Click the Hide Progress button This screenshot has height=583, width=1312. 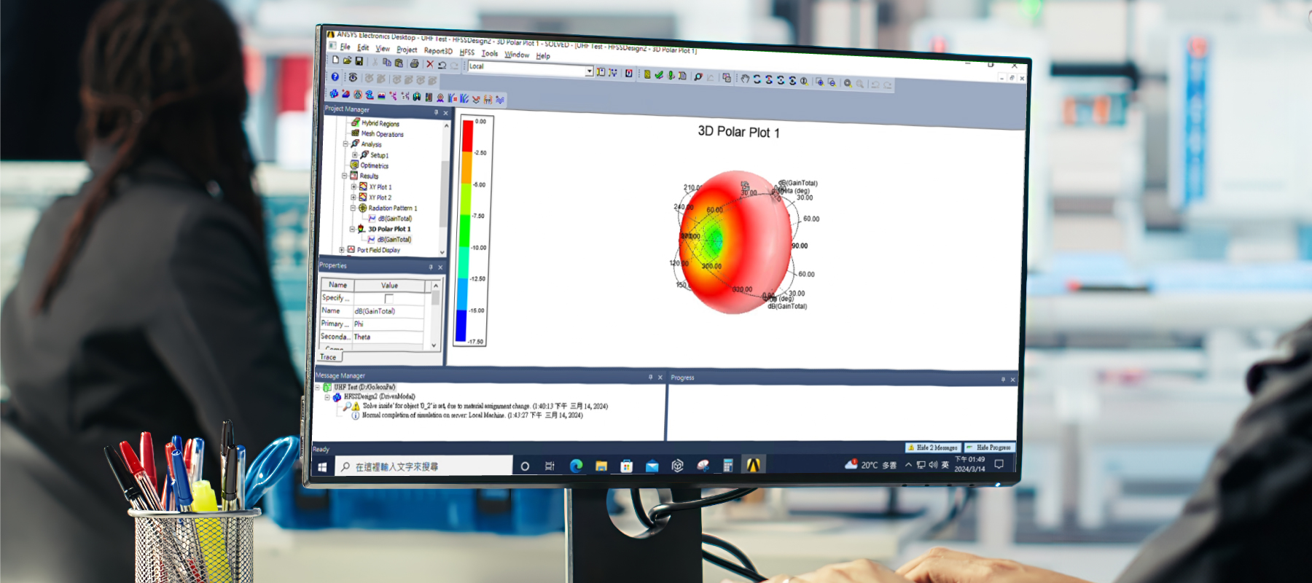tap(989, 447)
